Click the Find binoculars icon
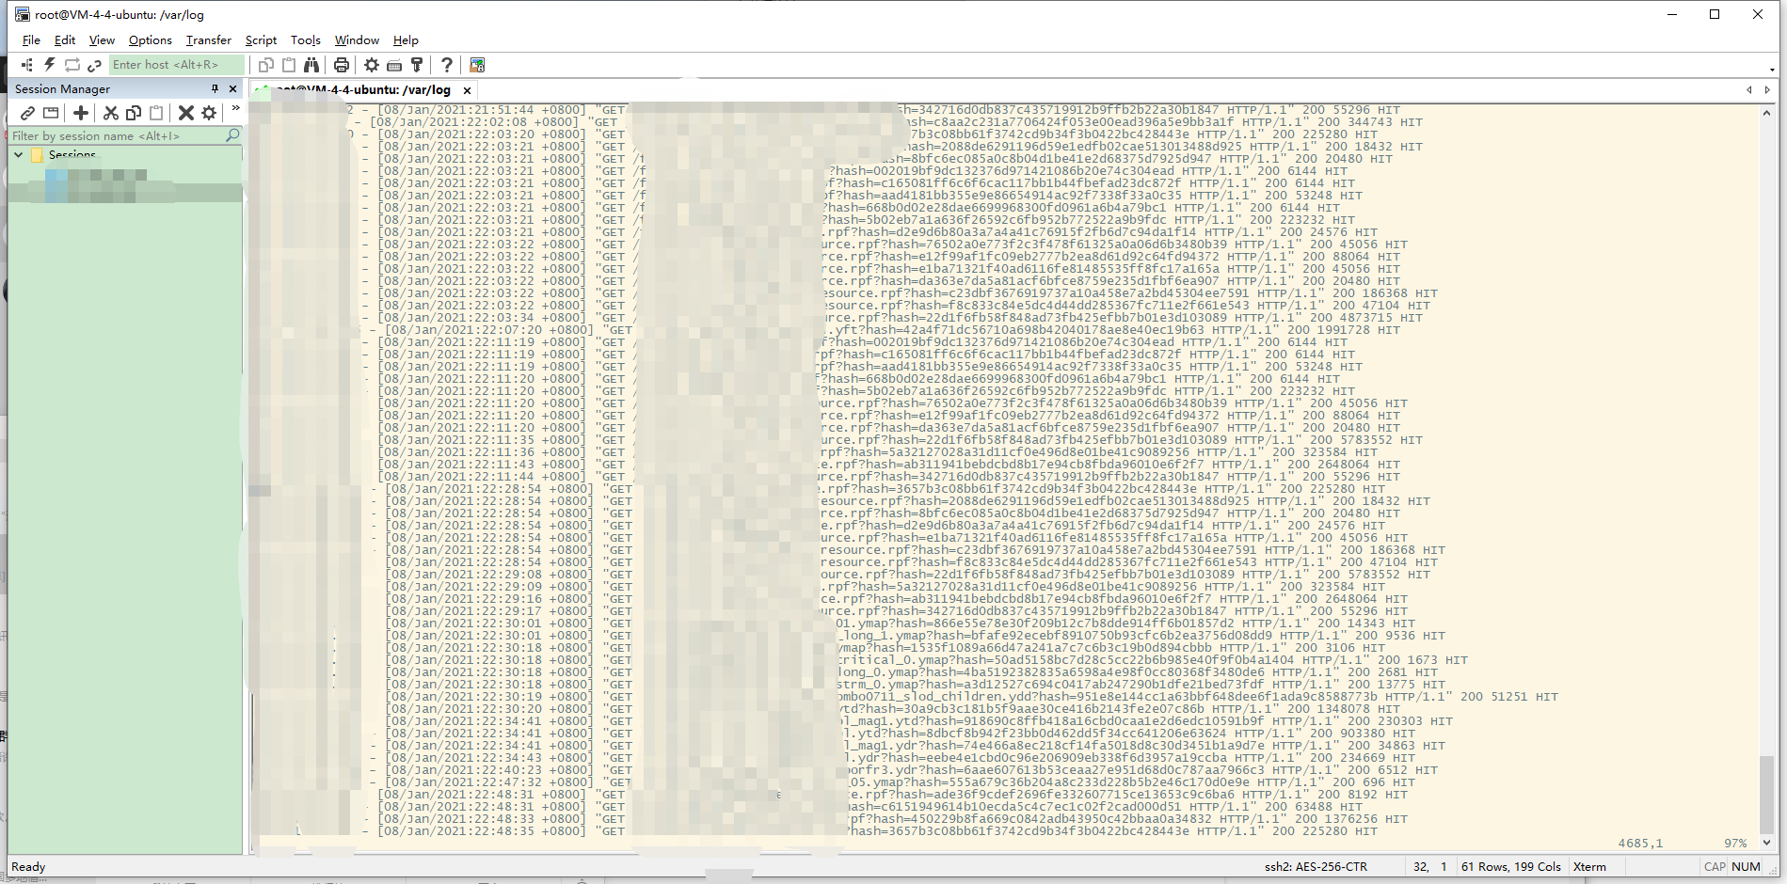Screen dimensions: 1787x884 tap(311, 65)
